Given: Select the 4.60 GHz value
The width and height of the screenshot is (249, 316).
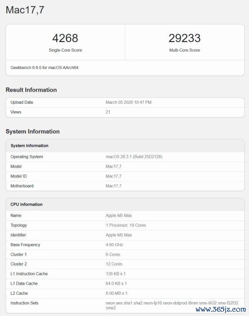Looking at the screenshot, I should click(114, 245).
